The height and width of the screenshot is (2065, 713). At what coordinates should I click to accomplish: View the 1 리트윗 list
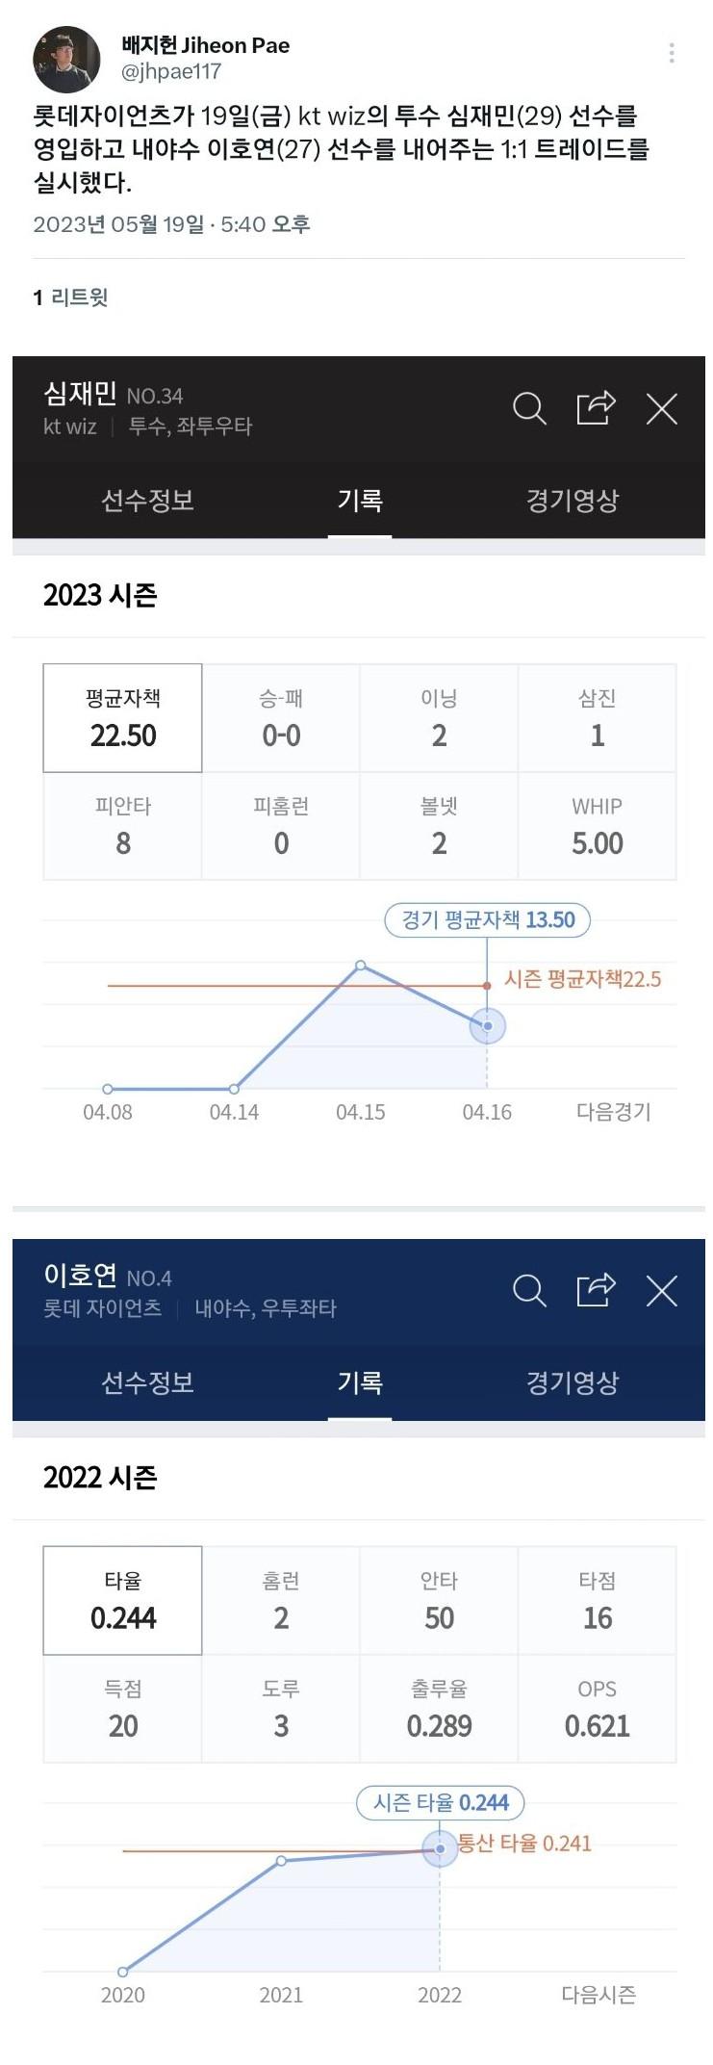(x=70, y=297)
